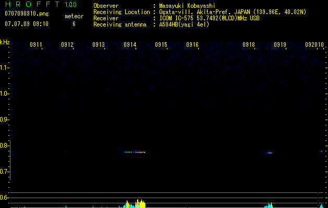Click the 0915 time marker
This screenshot has height=208, width=328.
pos(161,45)
